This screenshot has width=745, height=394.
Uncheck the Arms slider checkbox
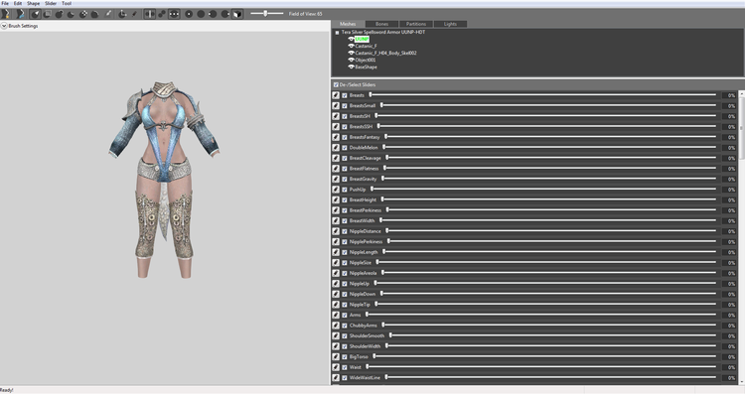pos(345,315)
